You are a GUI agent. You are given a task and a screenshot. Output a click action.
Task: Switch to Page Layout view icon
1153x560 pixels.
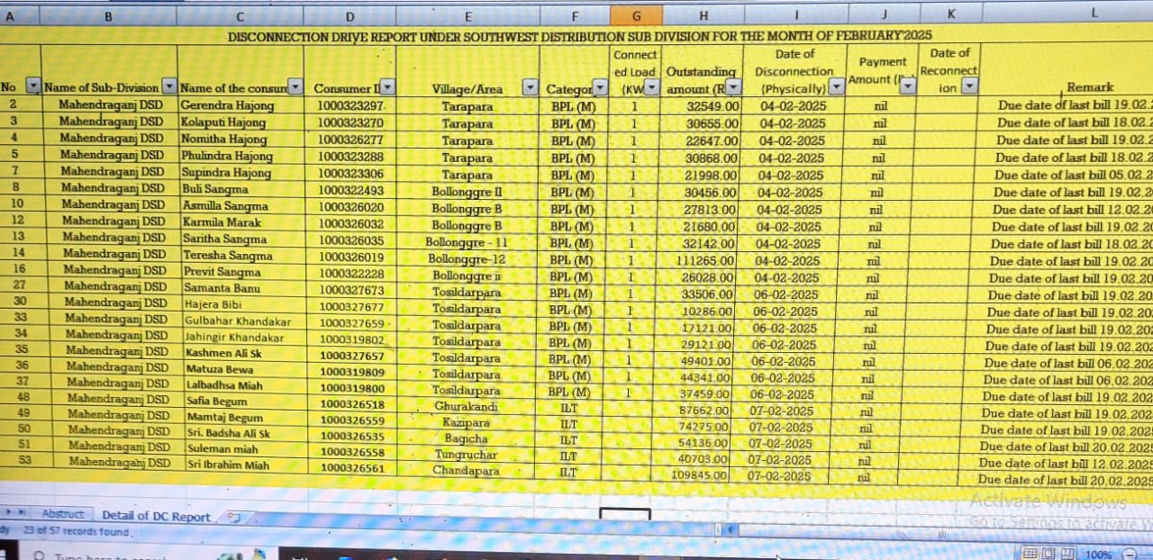click(x=1049, y=554)
